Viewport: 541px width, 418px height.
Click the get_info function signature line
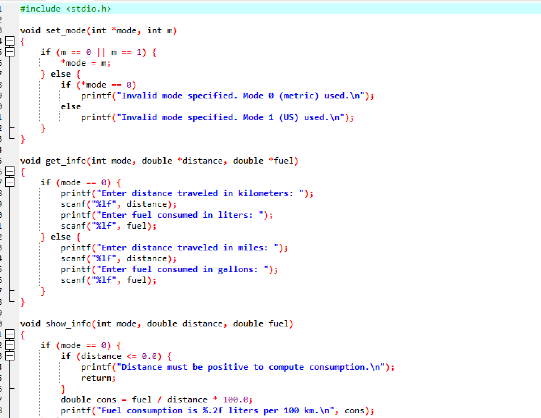(x=159, y=161)
